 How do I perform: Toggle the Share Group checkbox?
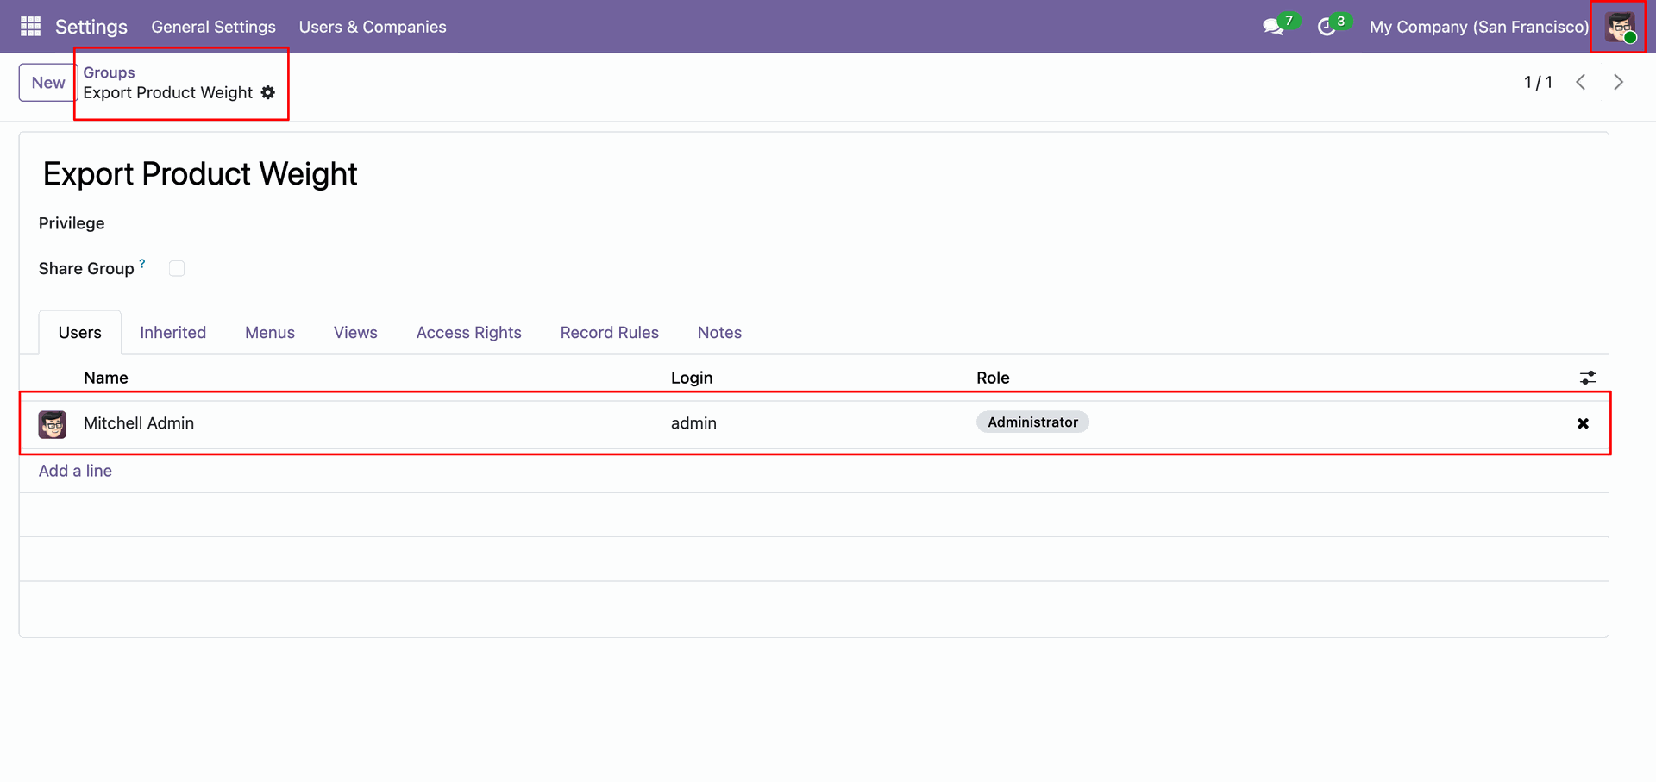[x=177, y=269]
